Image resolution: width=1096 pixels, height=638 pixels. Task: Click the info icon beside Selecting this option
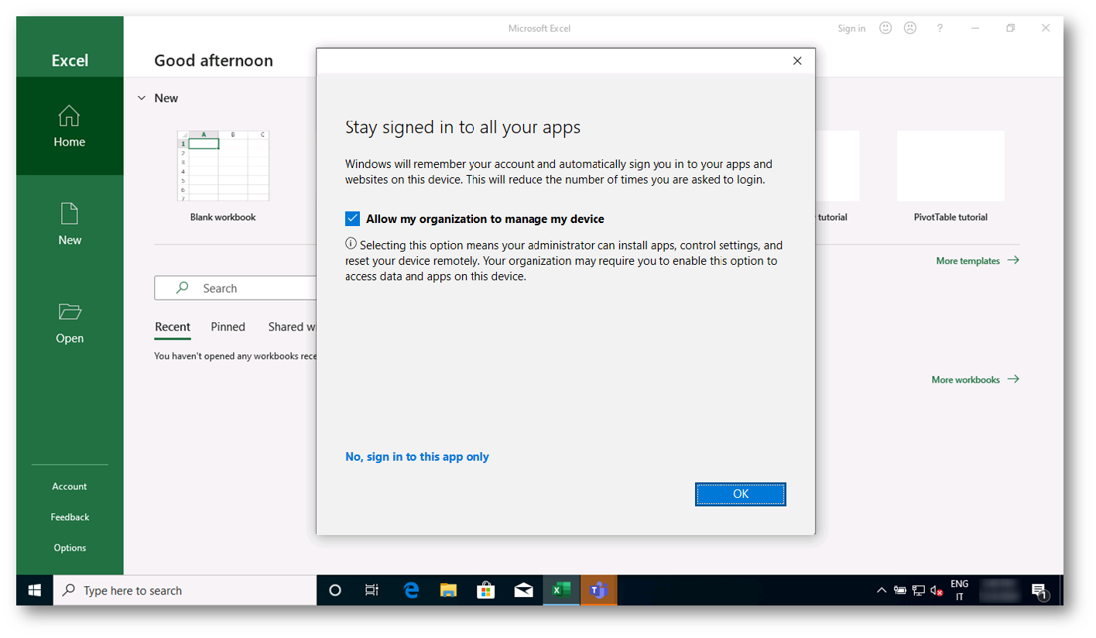351,244
